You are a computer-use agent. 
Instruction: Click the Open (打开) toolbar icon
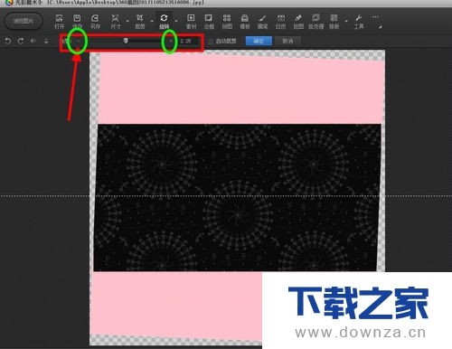coord(59,22)
